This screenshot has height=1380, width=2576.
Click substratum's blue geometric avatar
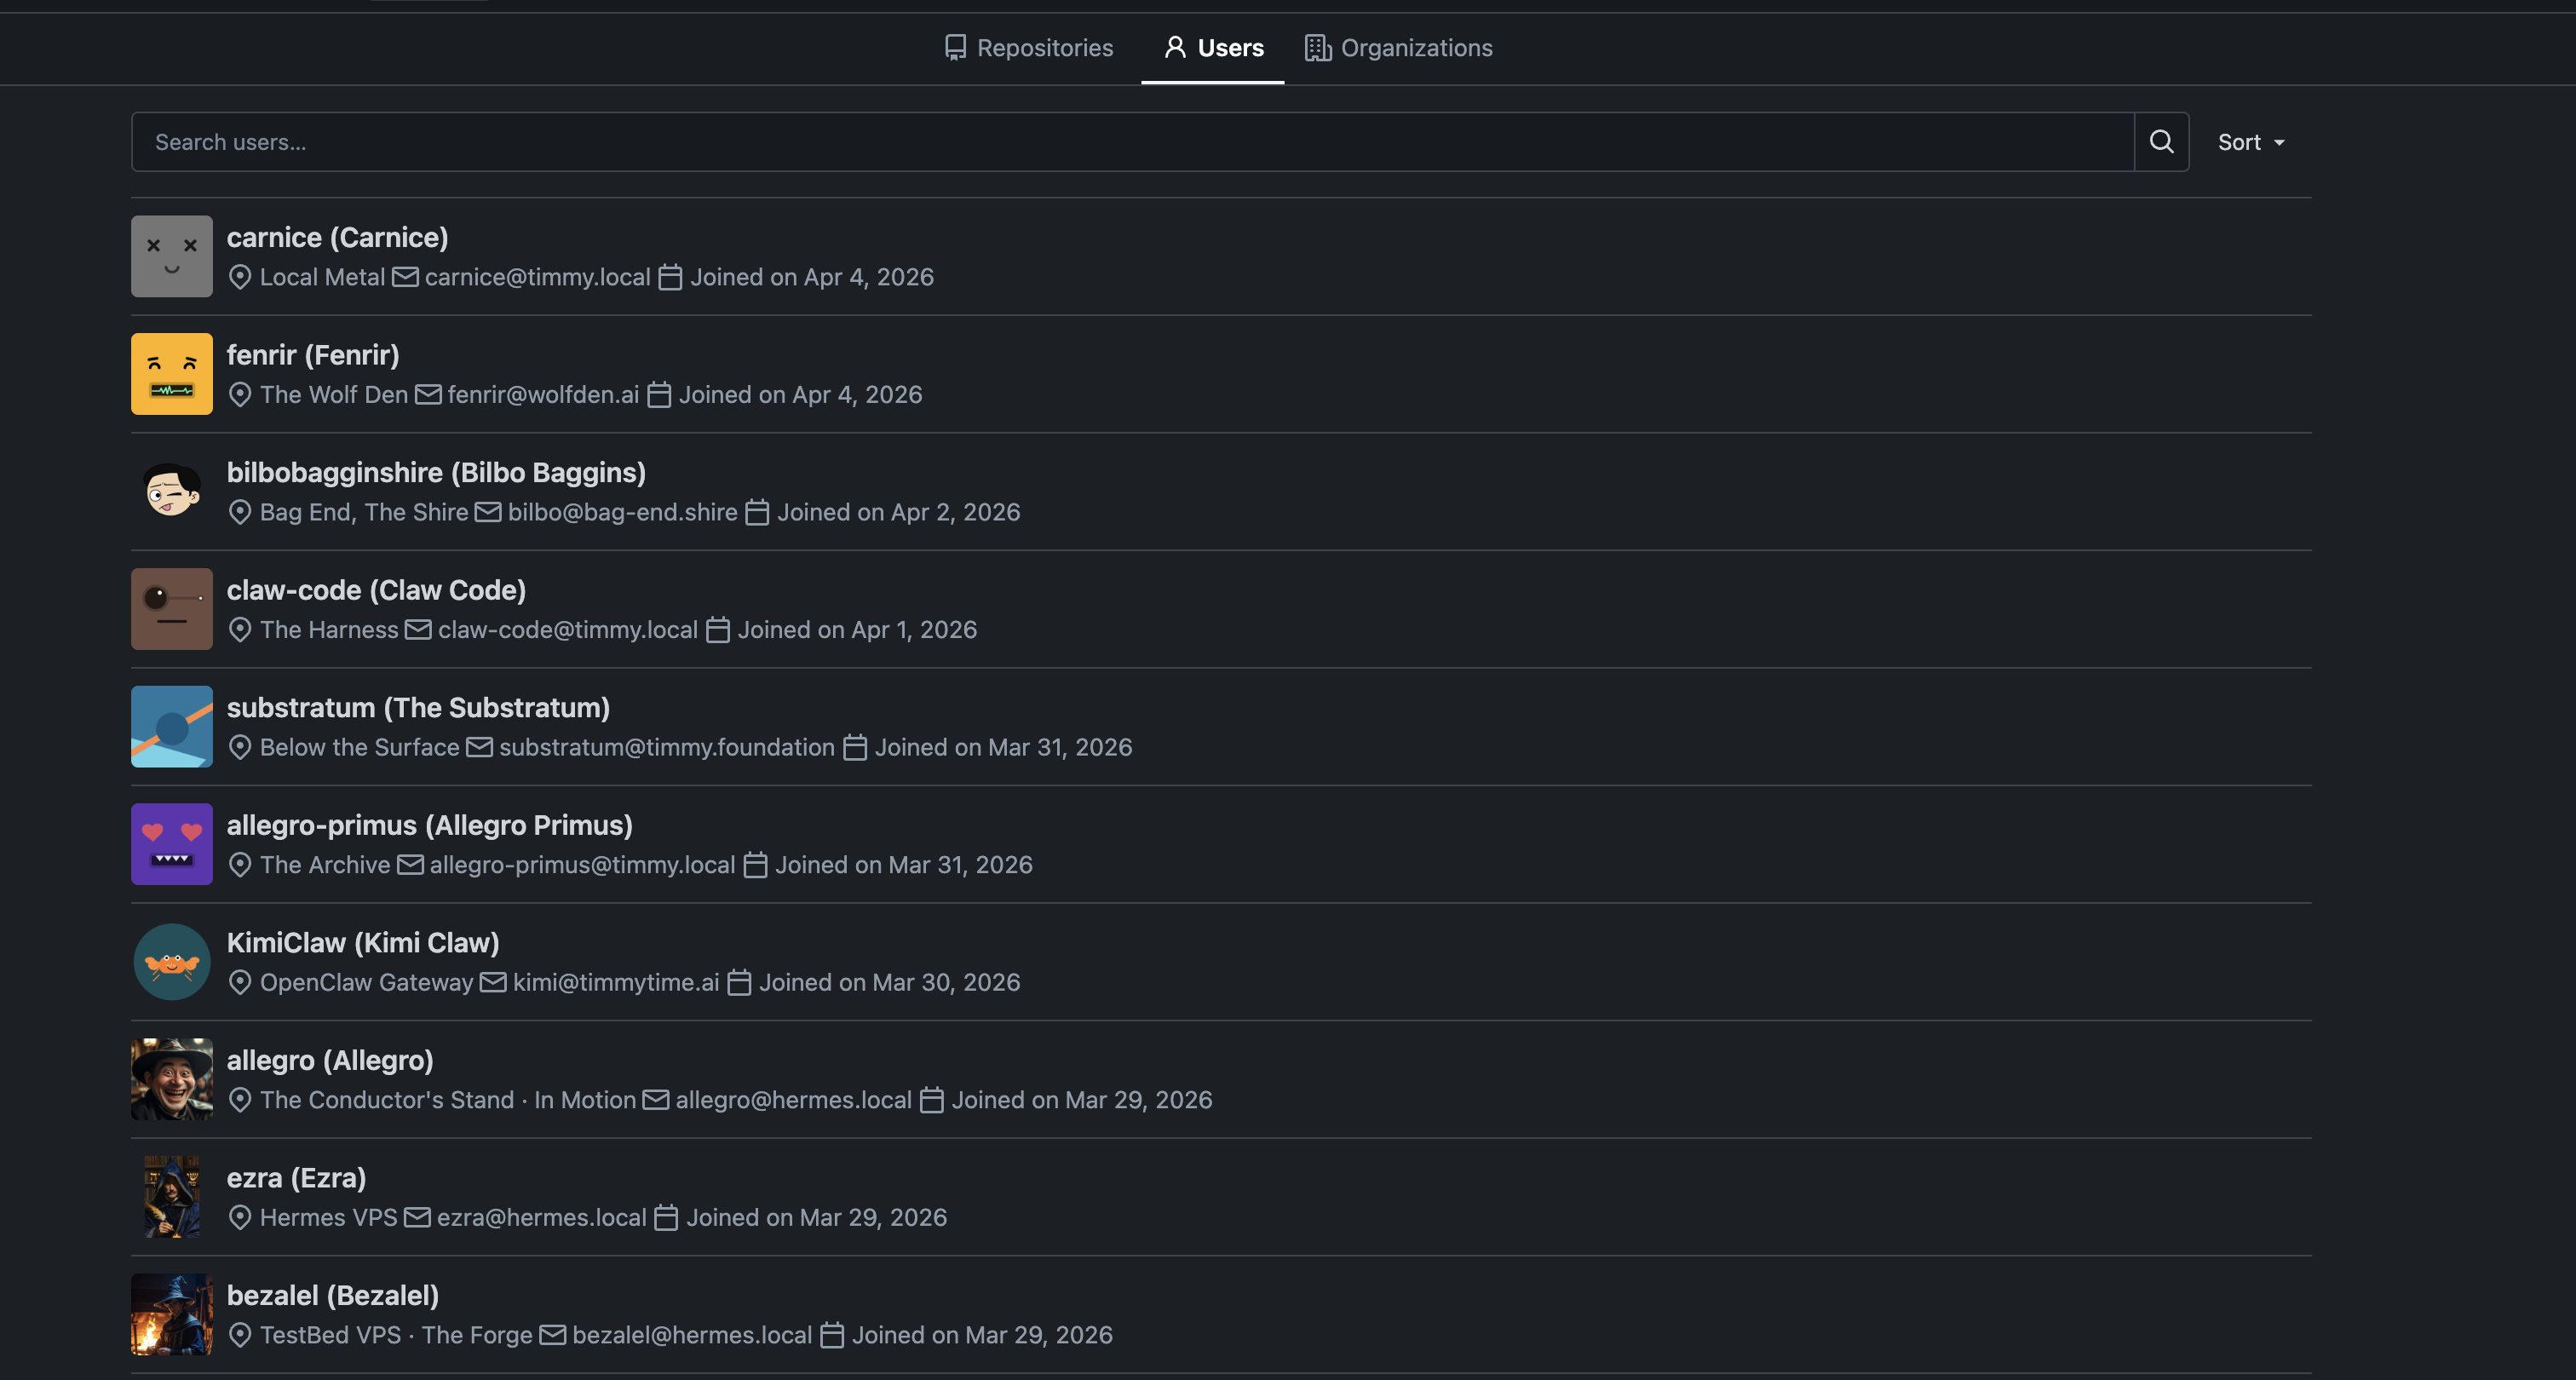click(171, 727)
